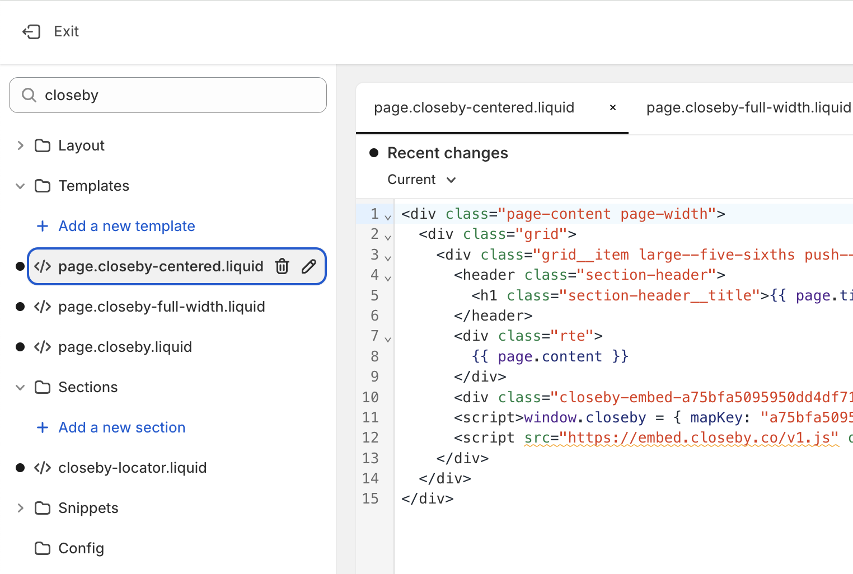Click plus icon beside Add a new section

click(43, 427)
